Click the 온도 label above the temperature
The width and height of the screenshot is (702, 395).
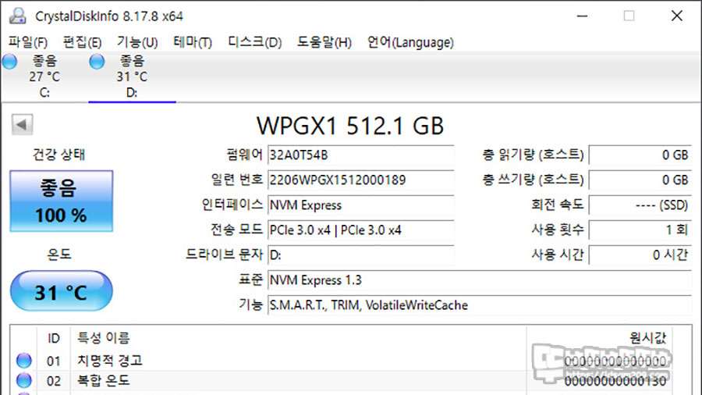click(59, 254)
